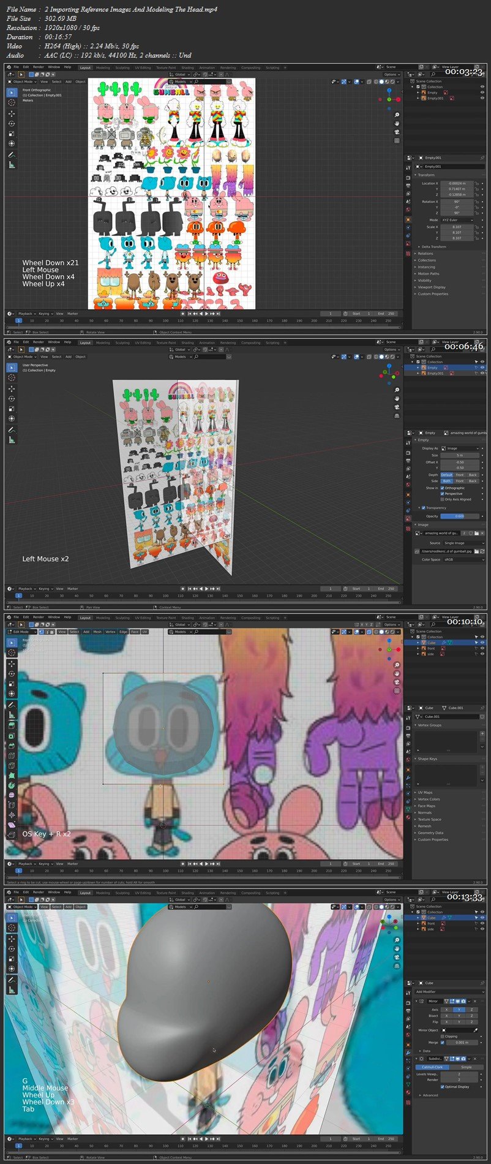Click the Size '5 m' field
The height and width of the screenshot is (1164, 491).
460,455
